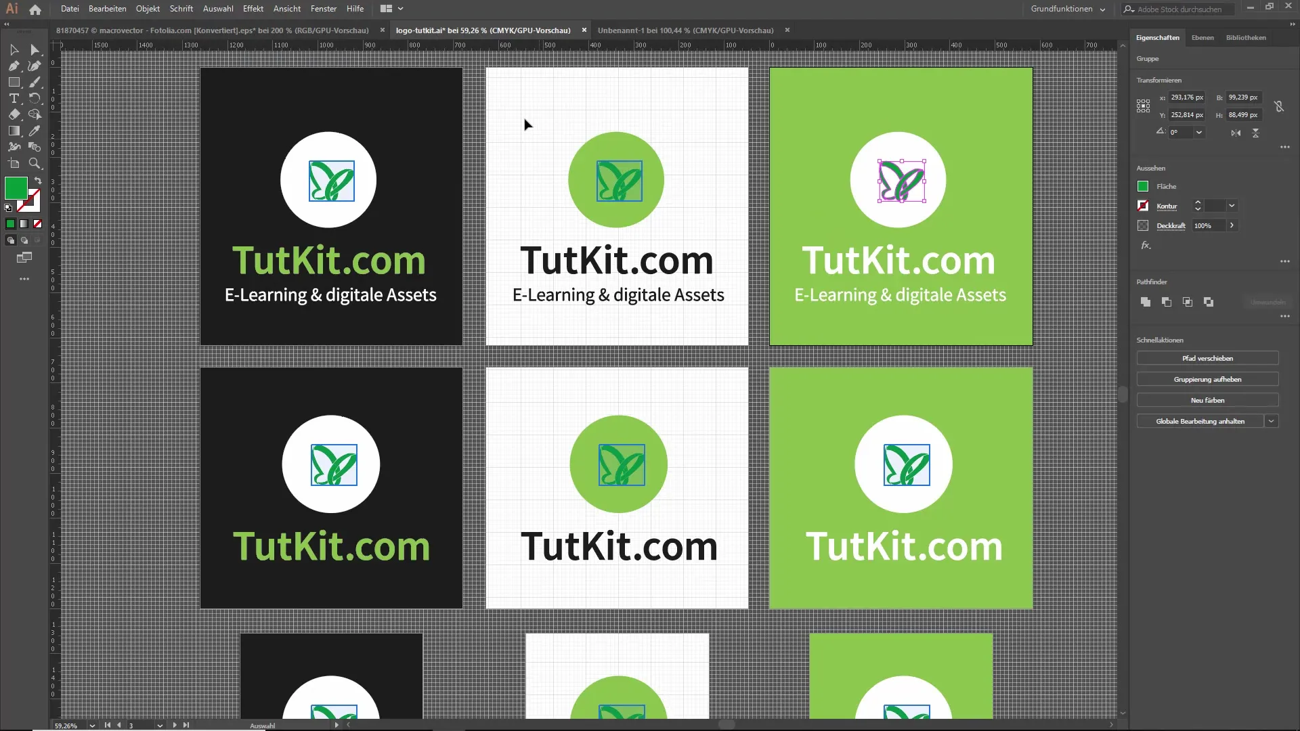Set paint type to Color
Image resolution: width=1300 pixels, height=731 pixels.
click(10, 223)
